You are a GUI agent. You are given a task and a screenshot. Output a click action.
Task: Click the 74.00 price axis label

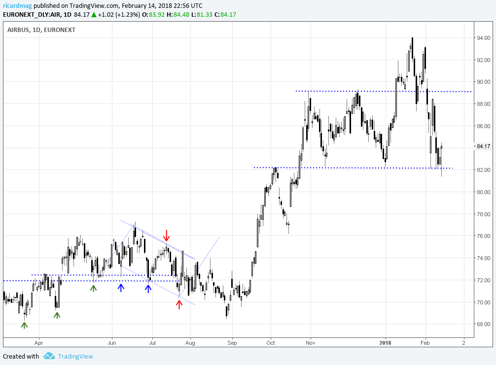(x=483, y=258)
